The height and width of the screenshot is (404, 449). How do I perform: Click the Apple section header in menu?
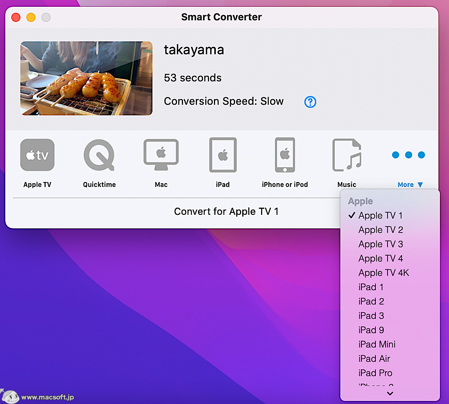pyautogui.click(x=360, y=201)
